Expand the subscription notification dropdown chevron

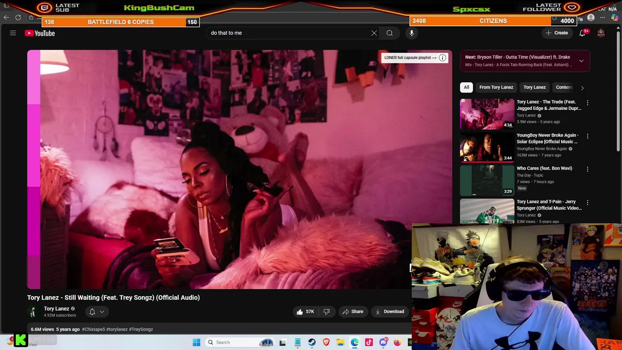point(102,312)
